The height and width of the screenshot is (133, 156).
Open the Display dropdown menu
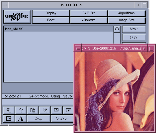[x=51, y=13]
